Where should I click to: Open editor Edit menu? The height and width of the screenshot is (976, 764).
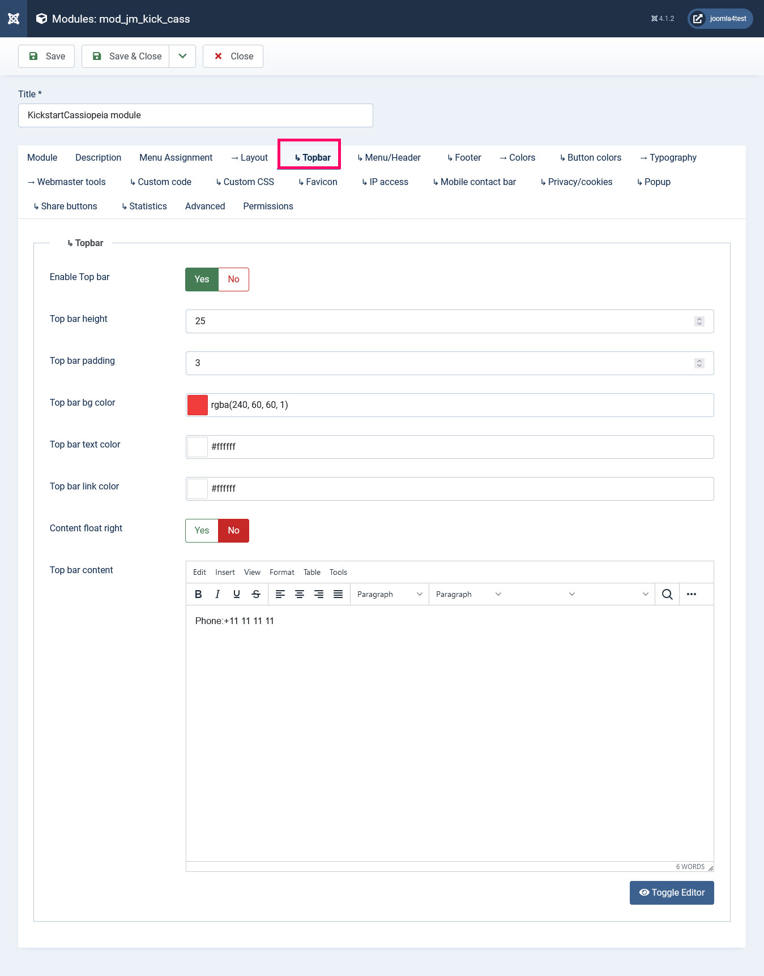pyautogui.click(x=199, y=572)
